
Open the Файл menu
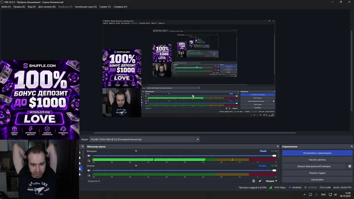[x=6, y=7]
